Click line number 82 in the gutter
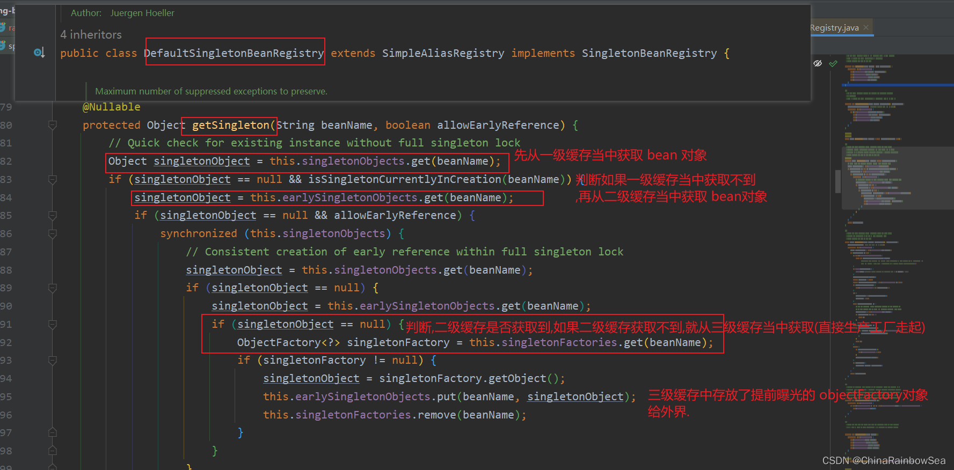This screenshot has height=470, width=954. coord(6,161)
